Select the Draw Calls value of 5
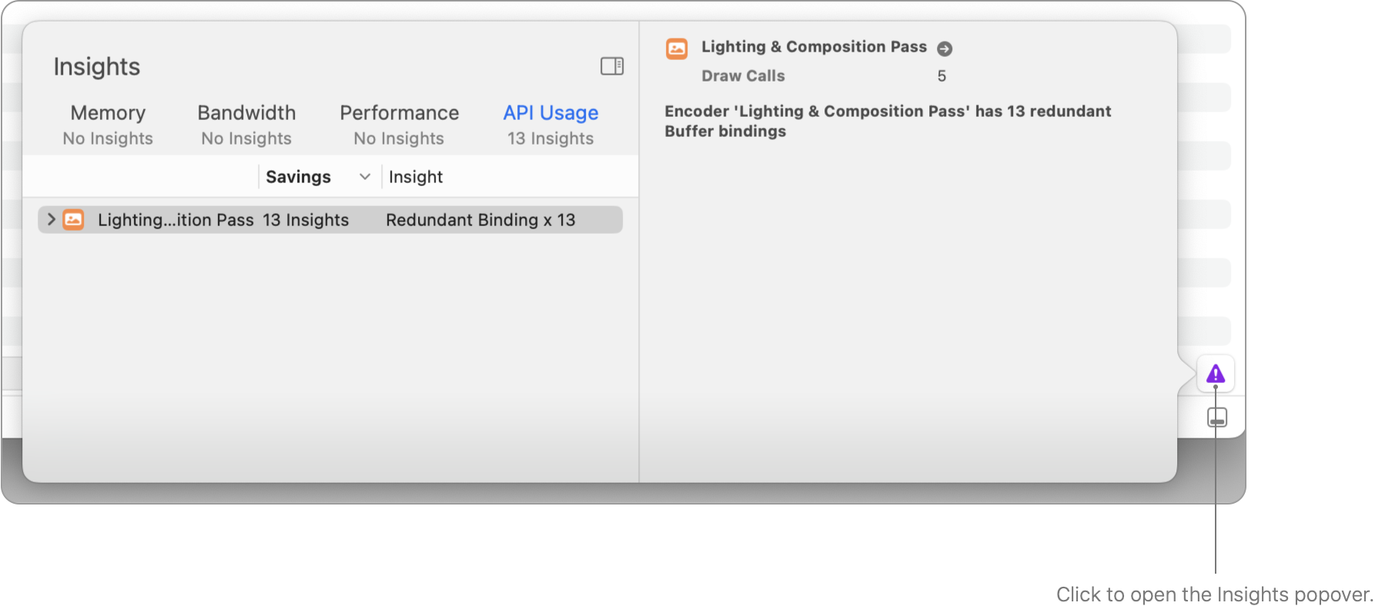 click(x=941, y=75)
